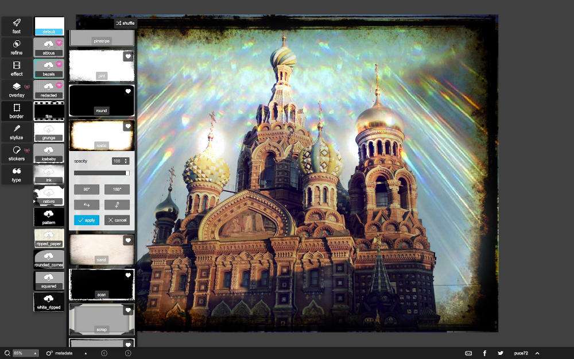Open the stylize tool
Screen dimensions: 574x359
[17, 133]
